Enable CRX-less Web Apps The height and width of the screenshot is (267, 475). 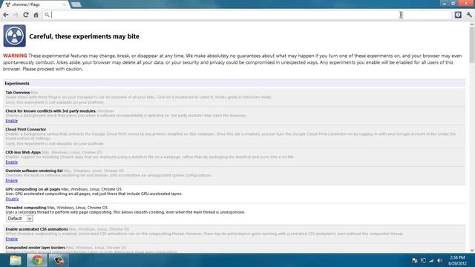[12, 162]
